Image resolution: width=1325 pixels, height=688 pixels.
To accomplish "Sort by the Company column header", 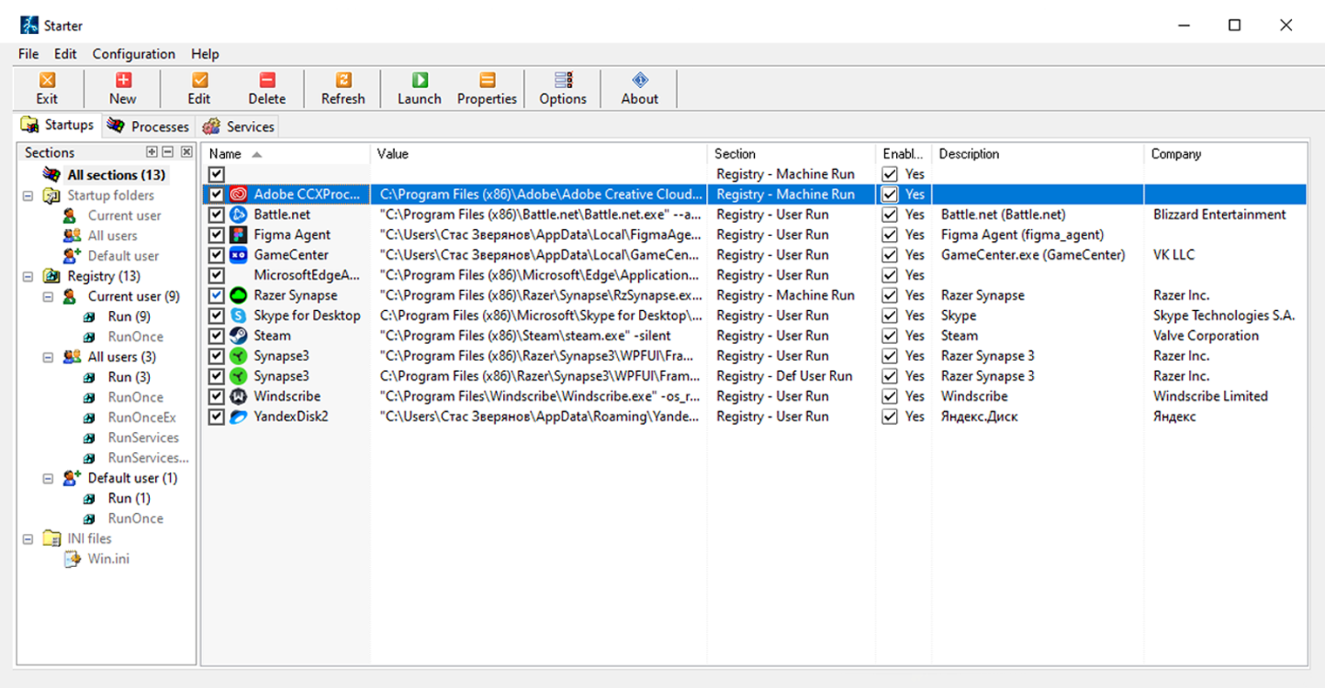I will point(1226,154).
